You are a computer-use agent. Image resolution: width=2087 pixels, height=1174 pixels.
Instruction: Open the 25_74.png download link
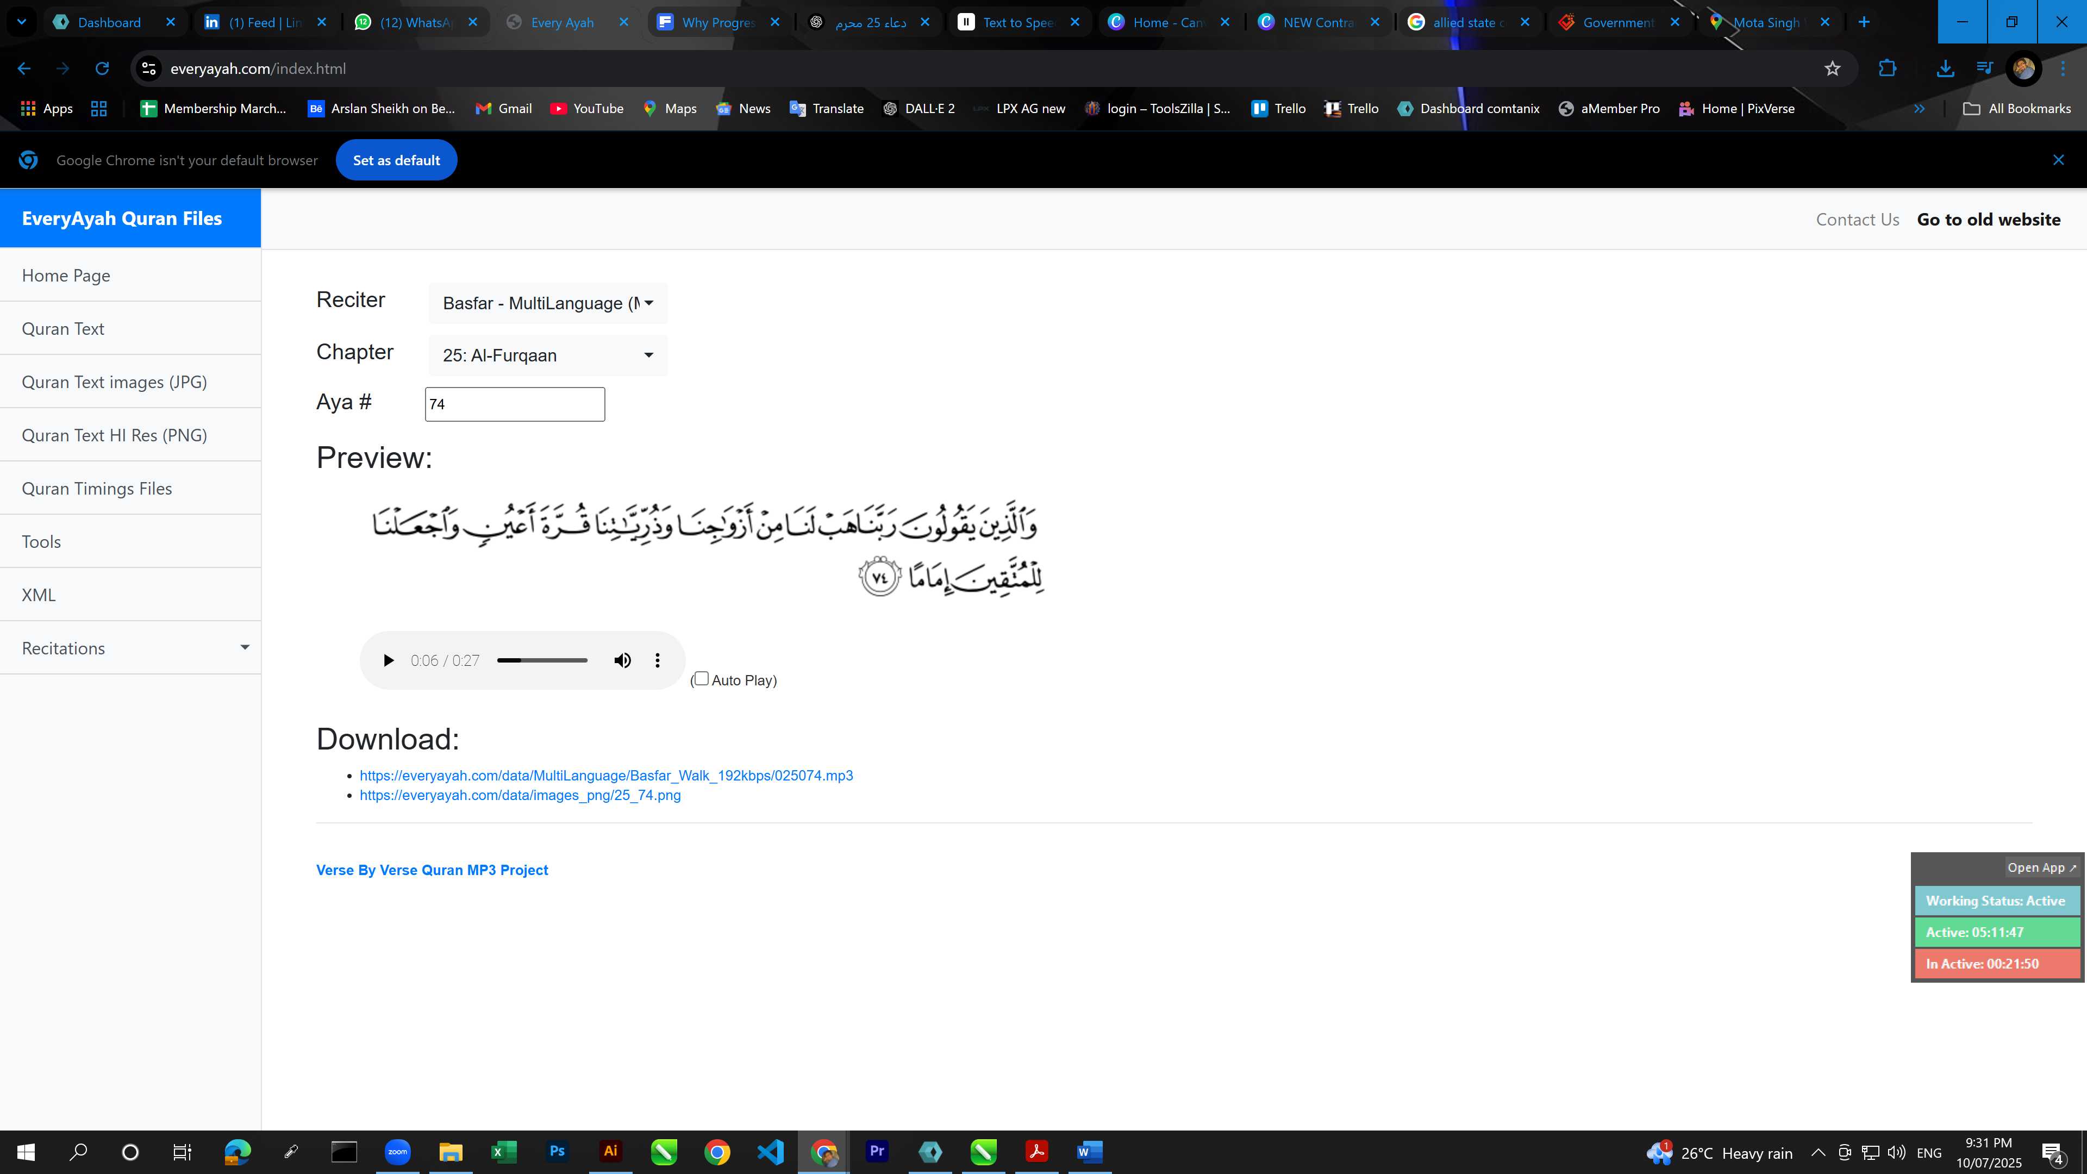pos(520,795)
